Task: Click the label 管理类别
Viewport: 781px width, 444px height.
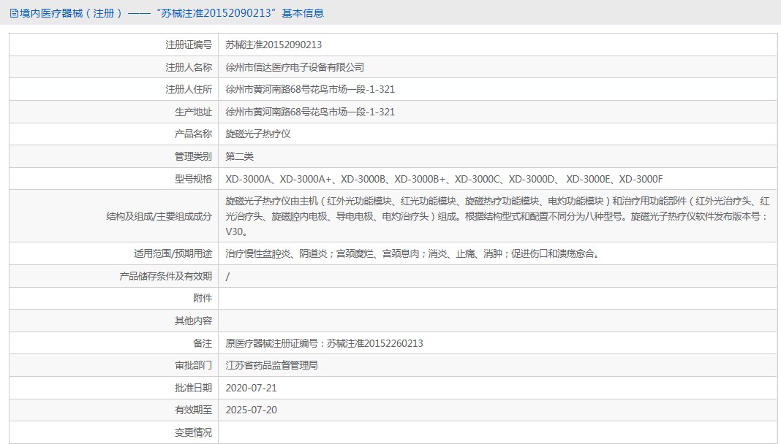Action: point(193,156)
